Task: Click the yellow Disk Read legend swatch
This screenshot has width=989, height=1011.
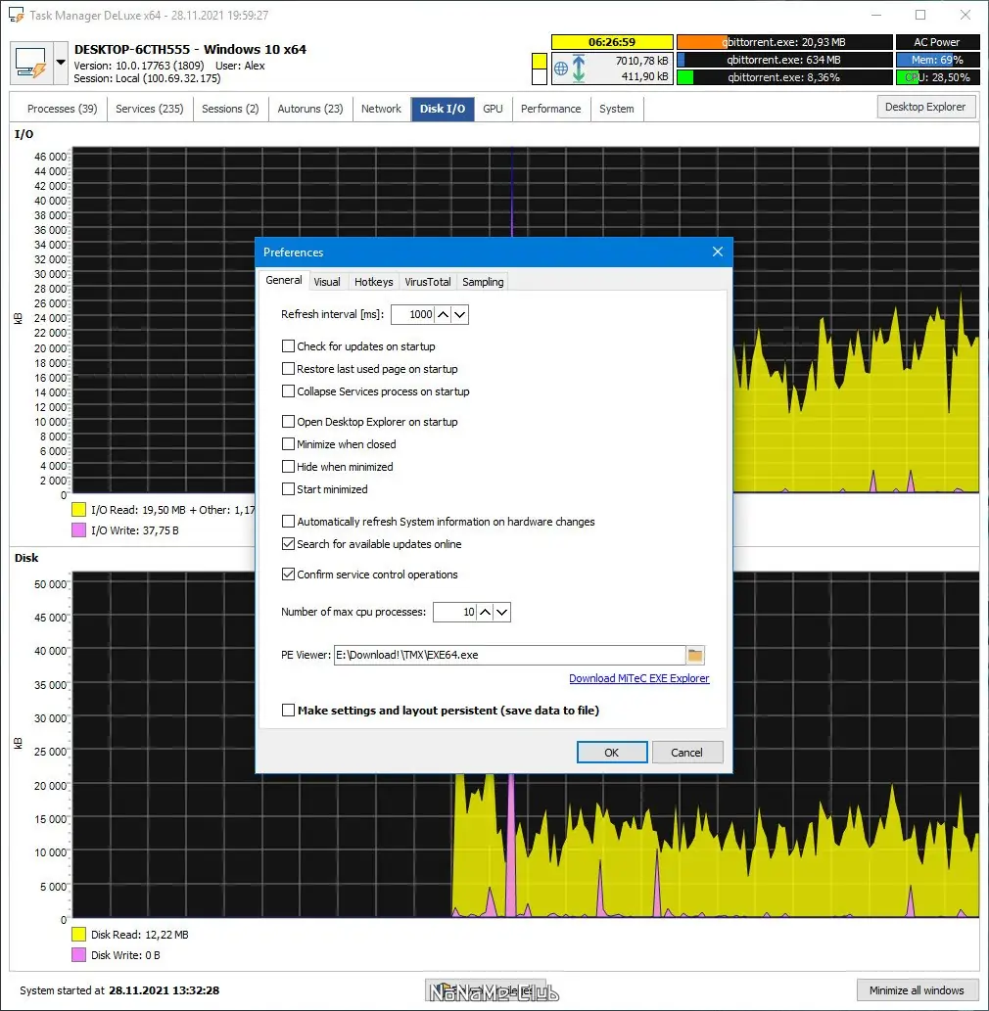Action: pos(78,935)
